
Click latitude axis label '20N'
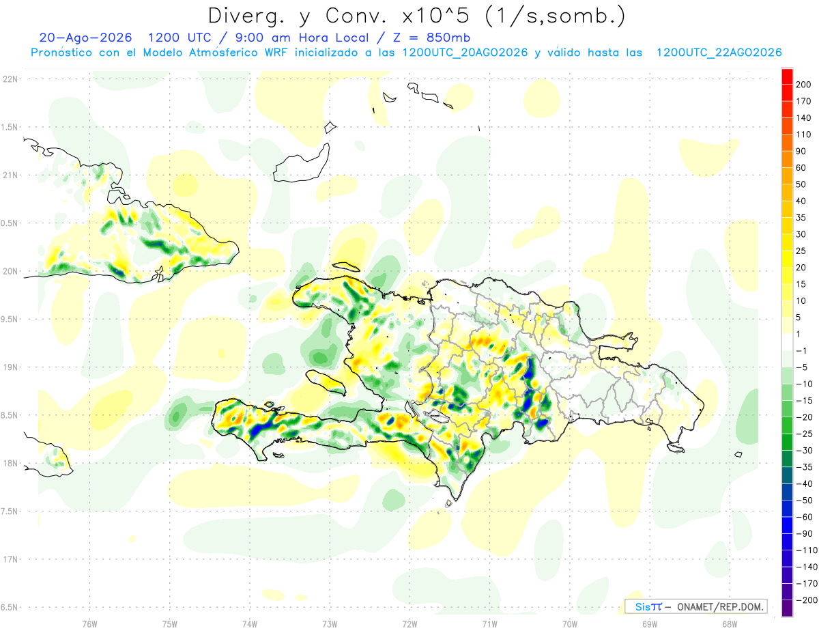pyautogui.click(x=10, y=271)
